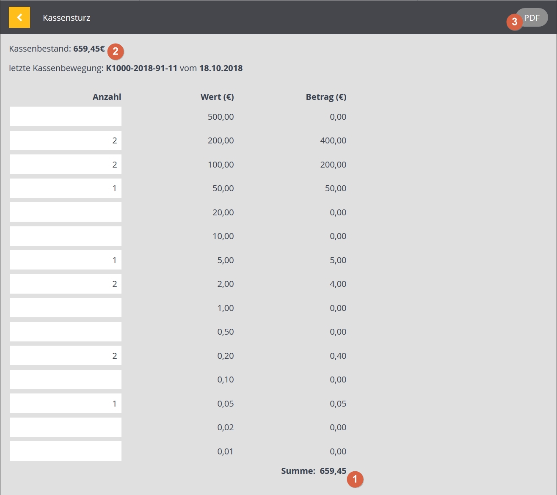Image resolution: width=557 pixels, height=495 pixels.
Task: Click the booking number K1000-2018-91-11
Action: [141, 68]
